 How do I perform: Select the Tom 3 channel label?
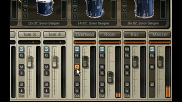[x=29, y=35]
